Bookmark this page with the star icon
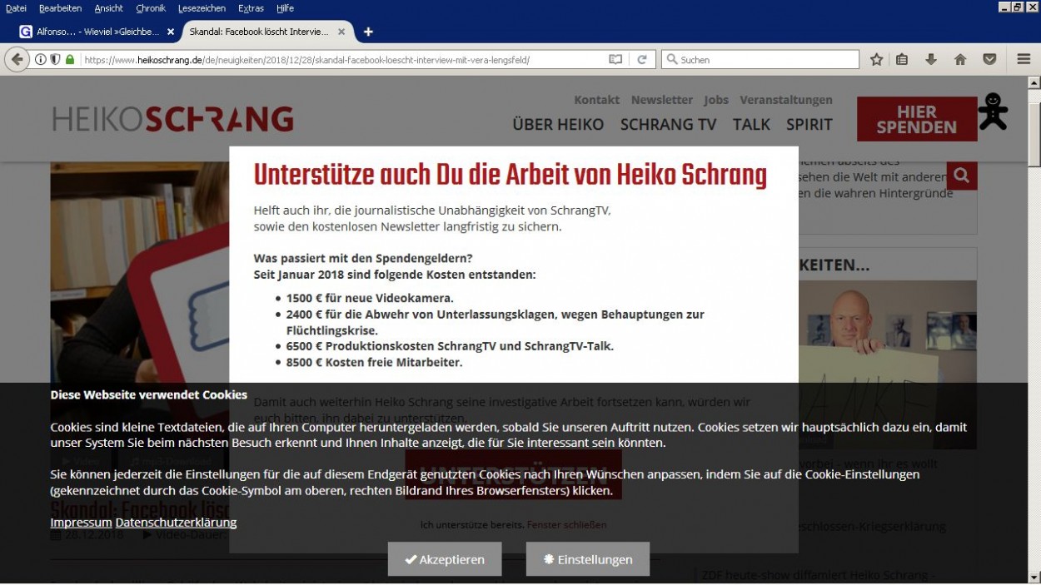The image size is (1041, 585). pyautogui.click(x=876, y=59)
